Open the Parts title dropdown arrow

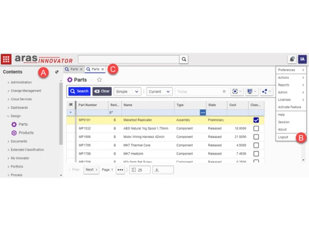[91, 80]
